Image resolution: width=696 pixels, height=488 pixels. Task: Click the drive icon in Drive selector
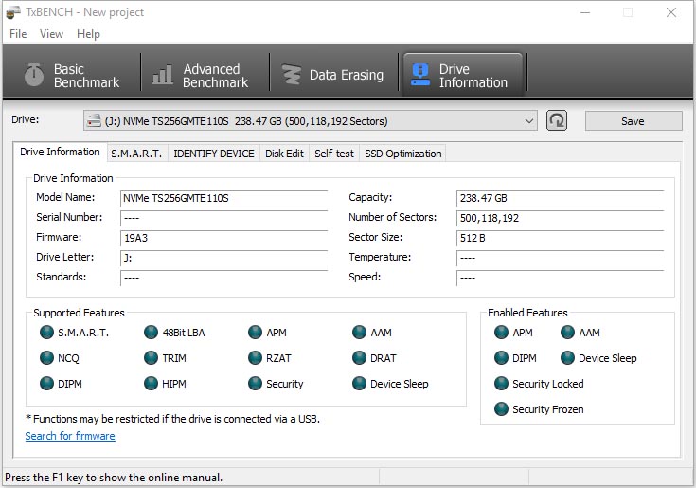(x=94, y=120)
